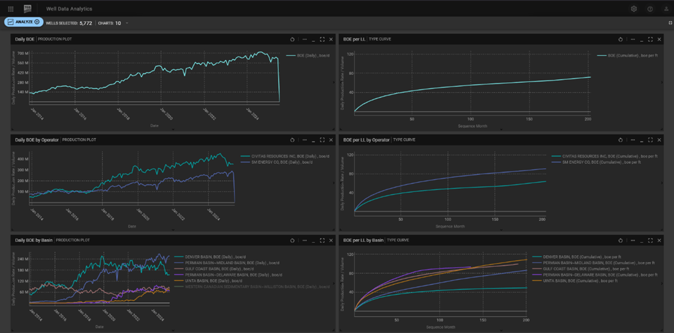Expand the Charts count dropdown arrow
Viewport: 674px width, 333px height.
point(127,23)
